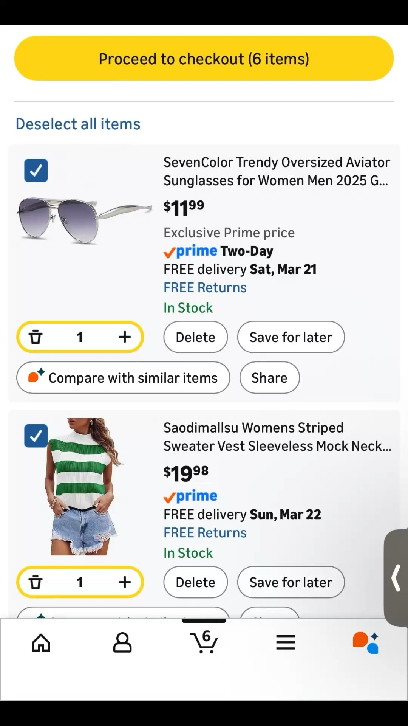Delete the aviator sunglasses from cart
The image size is (408, 726).
195,337
